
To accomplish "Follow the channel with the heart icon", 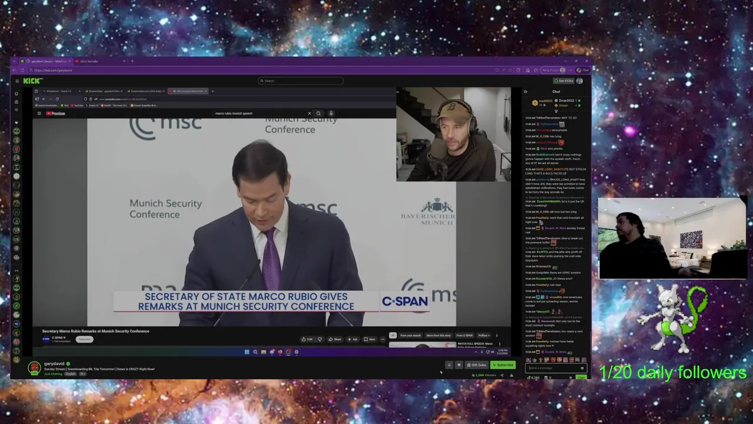I will pyautogui.click(x=459, y=365).
